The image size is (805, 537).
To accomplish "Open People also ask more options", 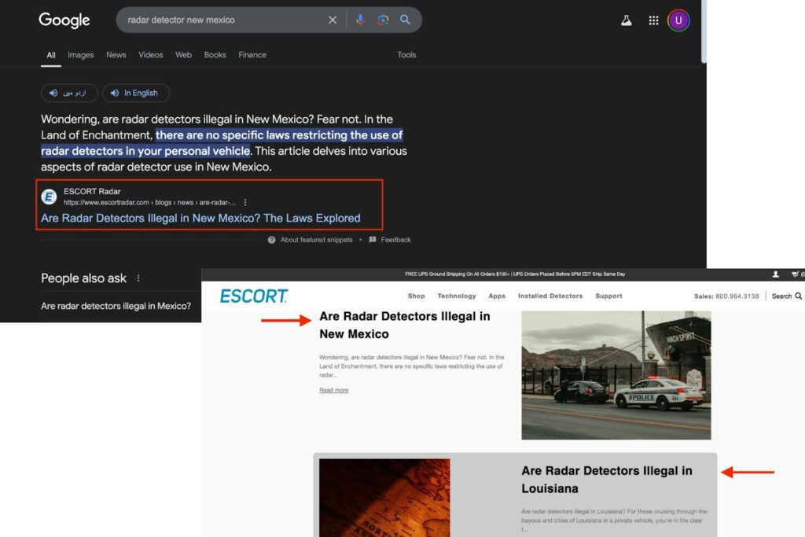I will pyautogui.click(x=138, y=278).
